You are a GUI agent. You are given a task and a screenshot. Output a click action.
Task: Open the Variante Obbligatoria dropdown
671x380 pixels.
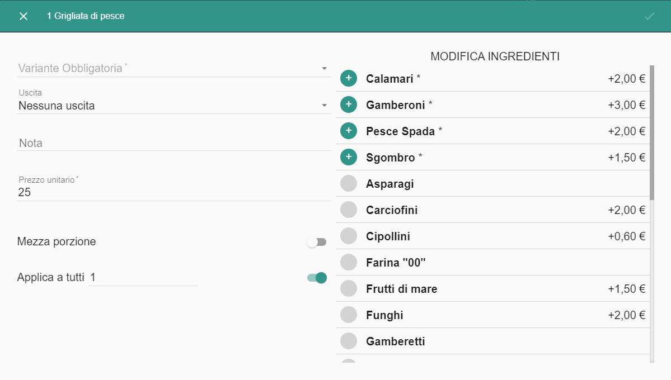click(173, 68)
